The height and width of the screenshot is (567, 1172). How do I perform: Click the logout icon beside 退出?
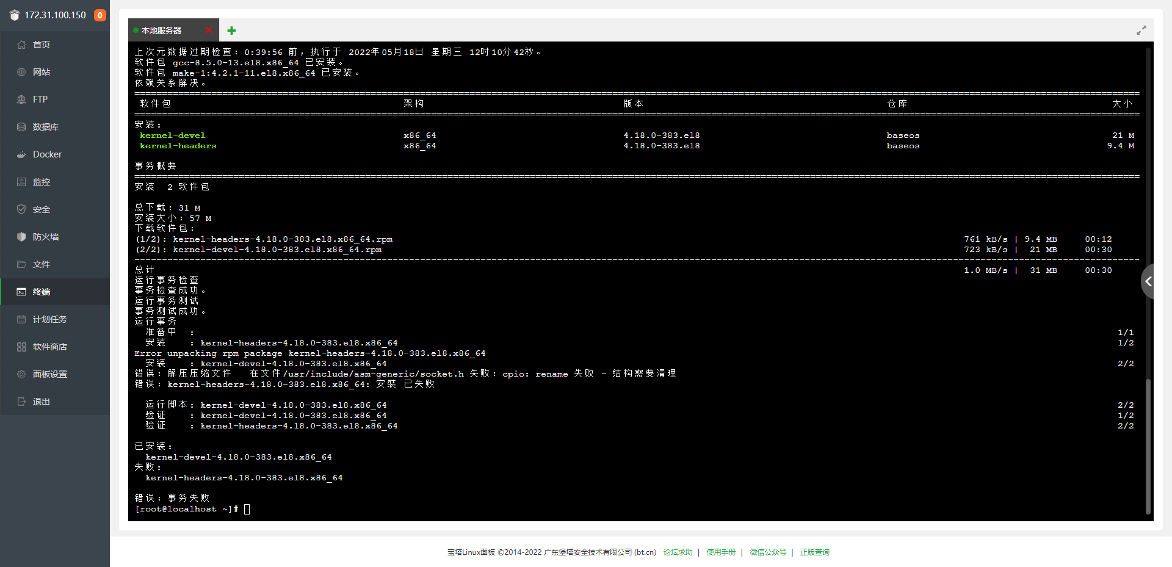coord(21,402)
